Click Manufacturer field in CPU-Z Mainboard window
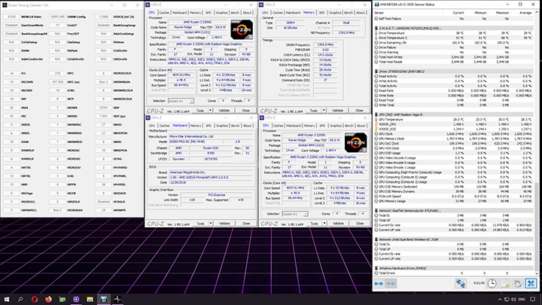This screenshot has height=305, width=542. (x=212, y=136)
